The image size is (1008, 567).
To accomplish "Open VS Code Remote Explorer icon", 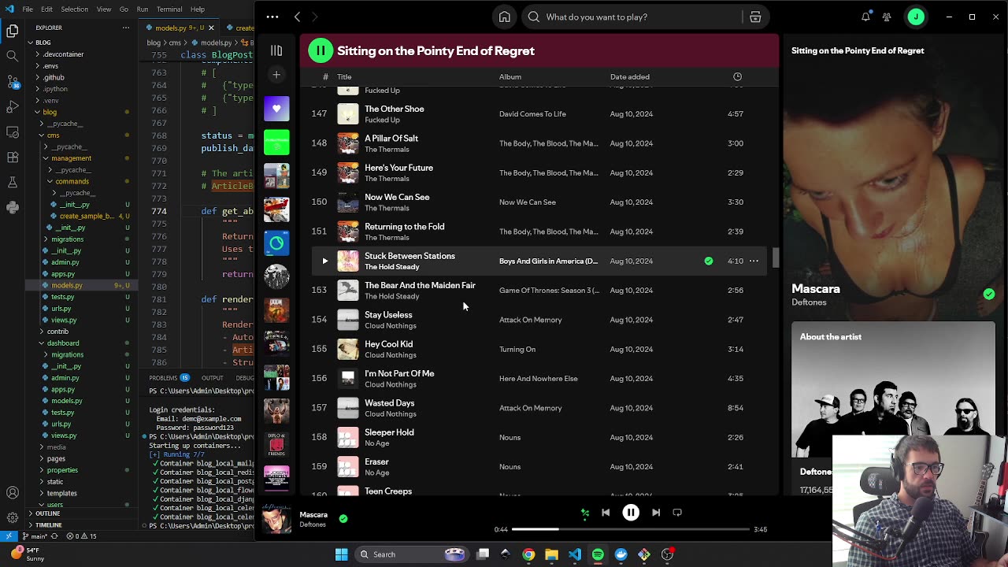I will pyautogui.click(x=13, y=132).
